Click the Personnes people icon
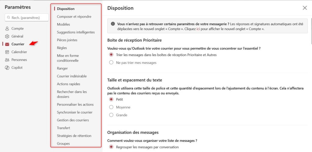 [x=7, y=60]
